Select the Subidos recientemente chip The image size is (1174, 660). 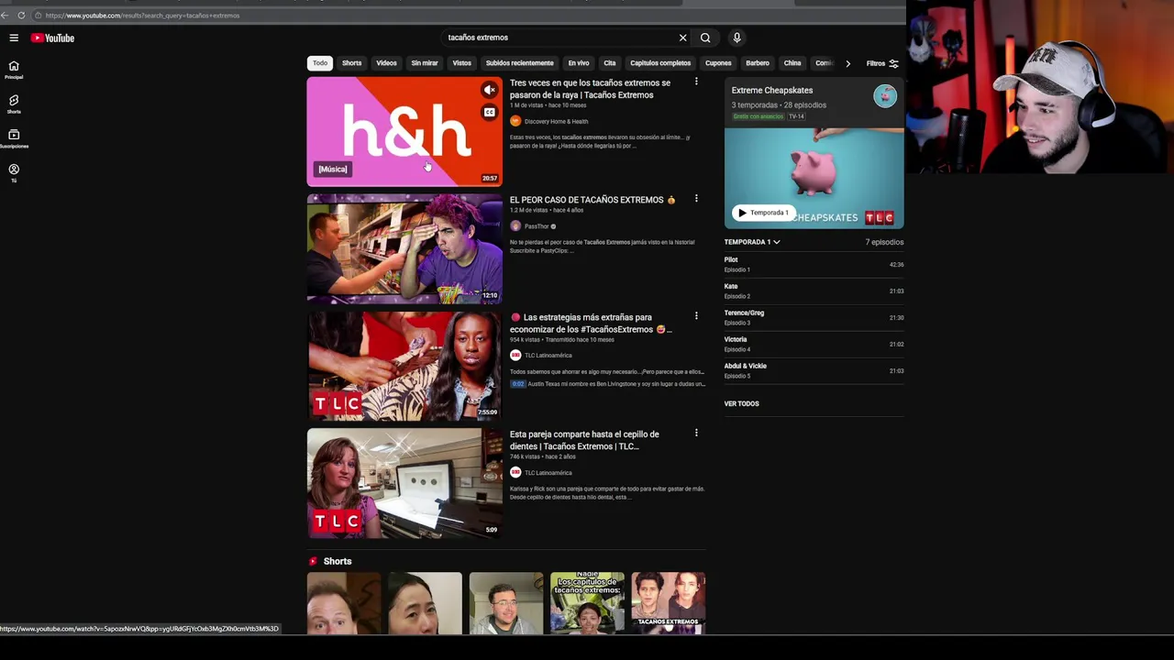pos(519,63)
